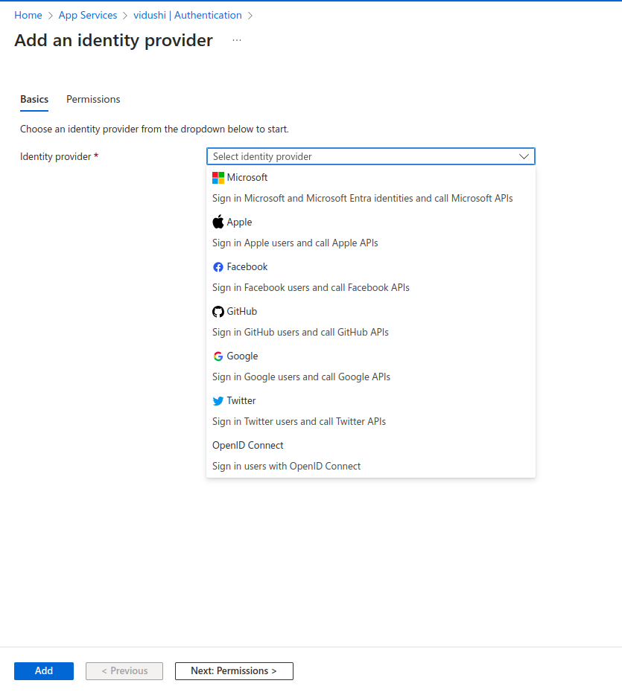The height and width of the screenshot is (695, 622).
Task: Pick the Twitter bird icon
Action: (218, 401)
